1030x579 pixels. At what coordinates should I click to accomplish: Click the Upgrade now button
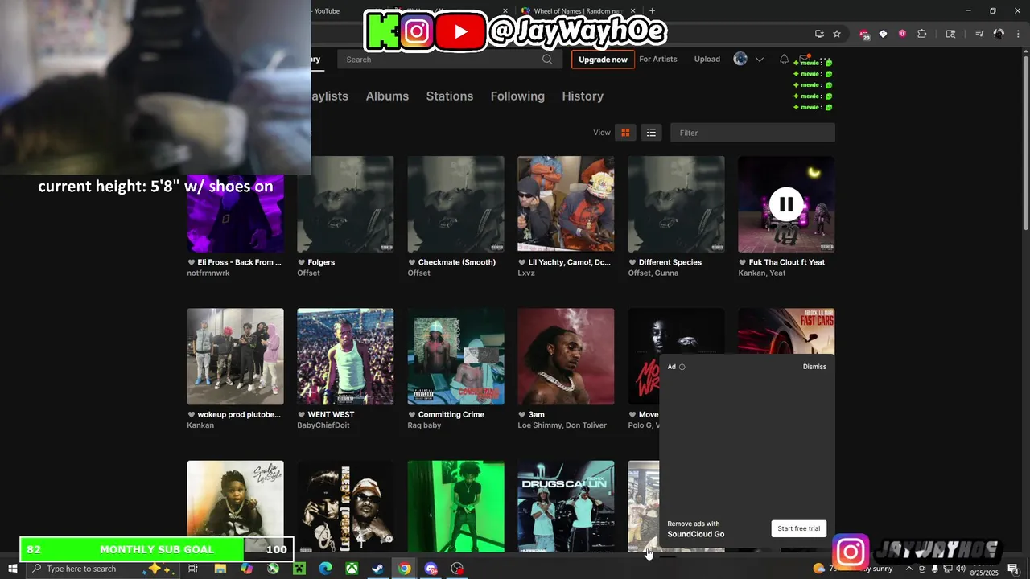click(603, 60)
